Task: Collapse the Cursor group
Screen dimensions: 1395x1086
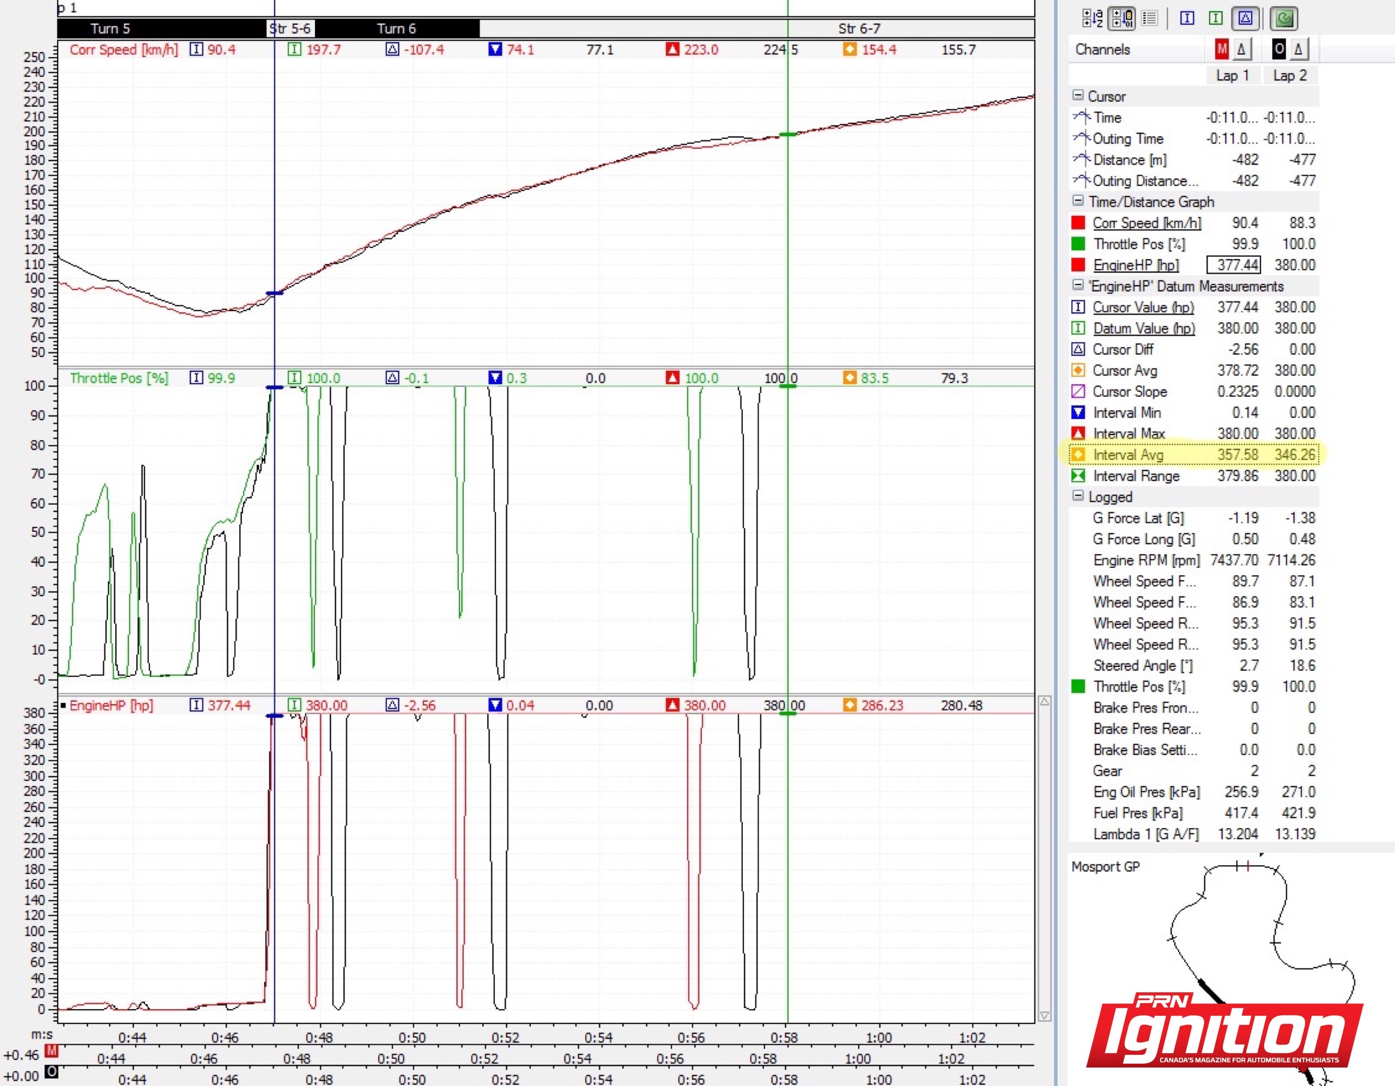Action: 1077,95
